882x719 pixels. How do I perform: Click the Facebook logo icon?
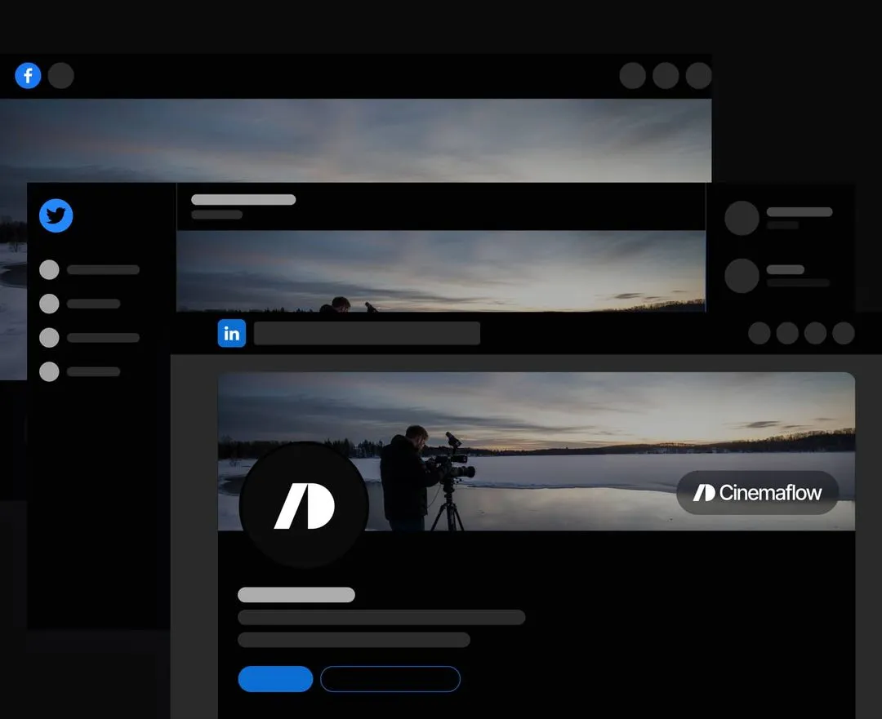[x=28, y=75]
